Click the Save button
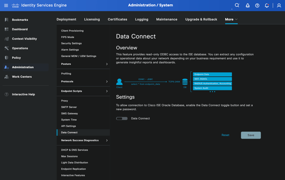Screen dimensions: 285x180 pyautogui.click(x=251, y=135)
